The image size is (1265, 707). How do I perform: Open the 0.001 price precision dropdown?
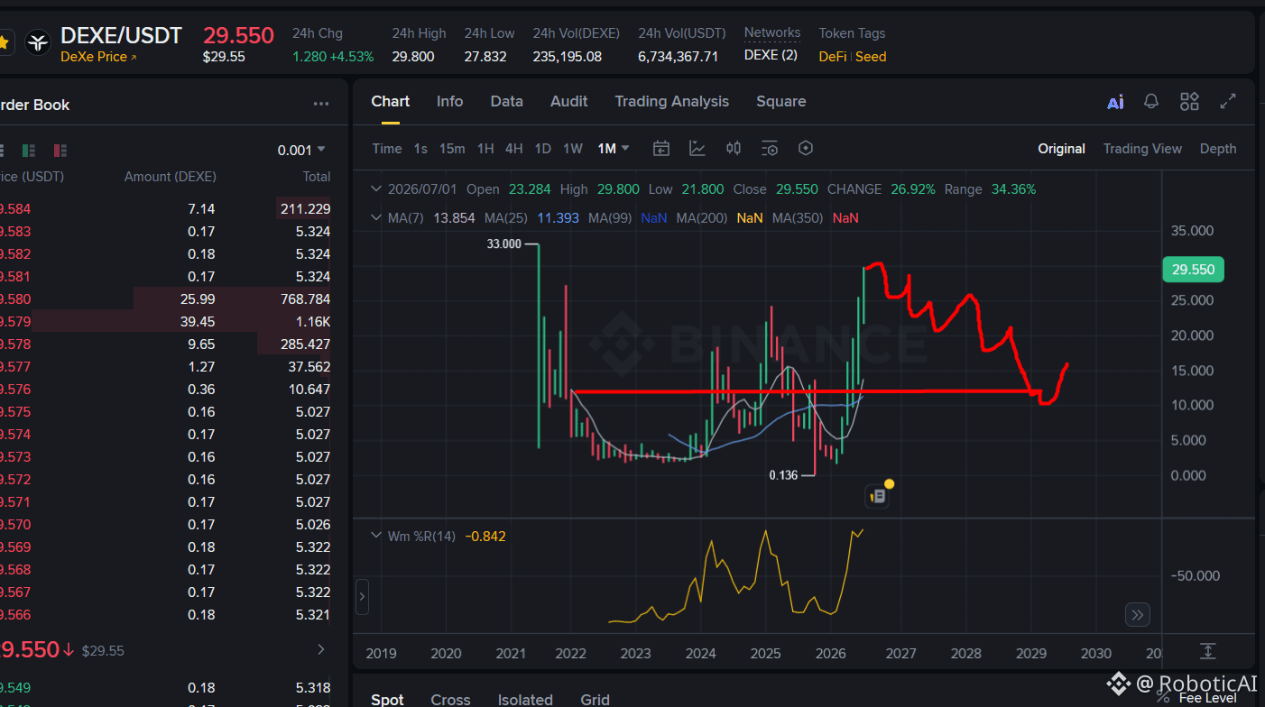tap(301, 150)
